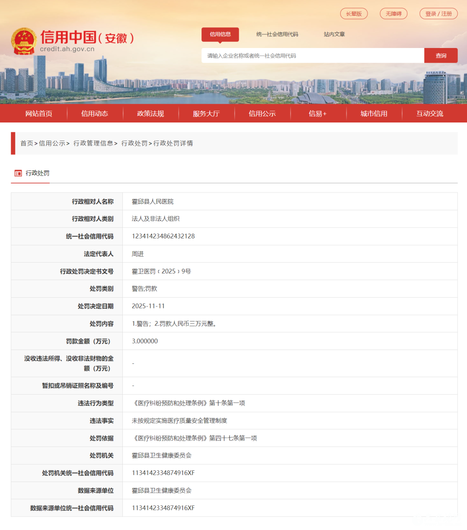Open the 信用中国（安徽）homepage logo link

[86, 39]
